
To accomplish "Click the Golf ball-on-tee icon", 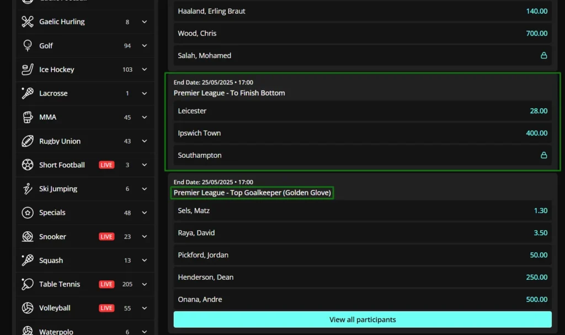I will coord(28,45).
